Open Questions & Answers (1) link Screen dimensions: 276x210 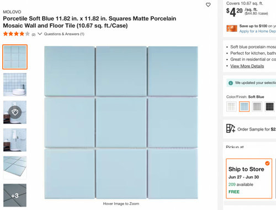64,34
